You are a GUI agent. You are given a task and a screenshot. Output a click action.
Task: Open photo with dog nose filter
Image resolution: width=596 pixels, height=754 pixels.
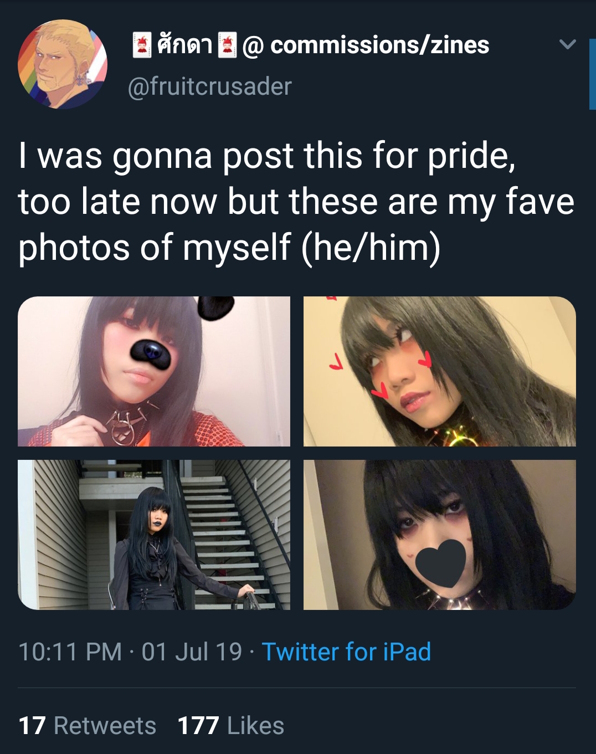coord(154,371)
